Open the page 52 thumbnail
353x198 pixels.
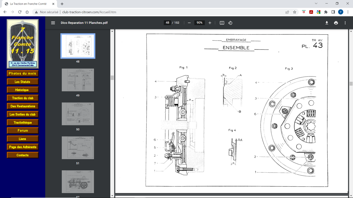[x=78, y=182]
